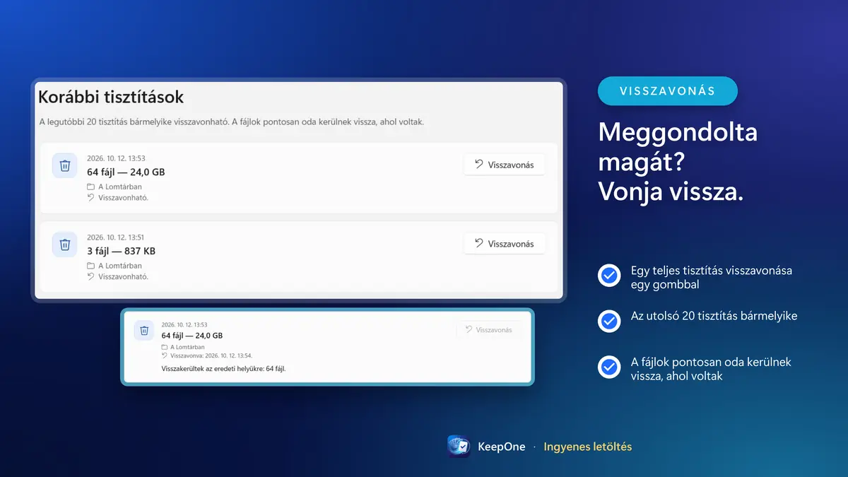This screenshot has height=477, width=848.
Task: Click the undo arrow icon beside Visszavonható in 24,0 GB row
Action: click(90, 198)
